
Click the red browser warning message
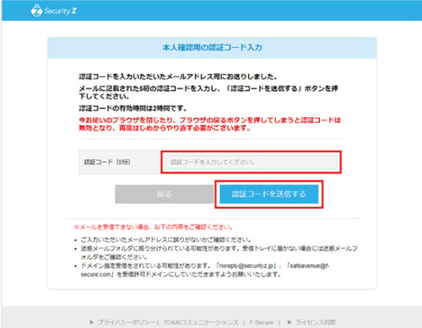tap(209, 124)
